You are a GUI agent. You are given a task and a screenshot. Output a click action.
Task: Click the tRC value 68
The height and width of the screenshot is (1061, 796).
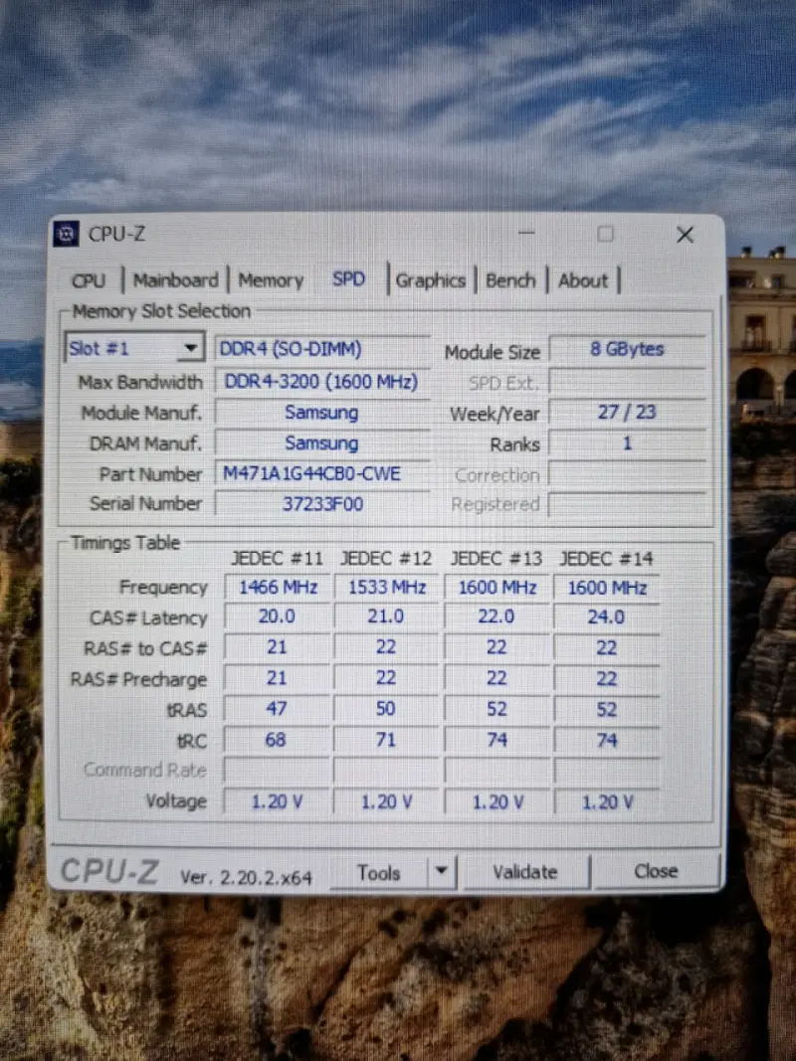(277, 740)
